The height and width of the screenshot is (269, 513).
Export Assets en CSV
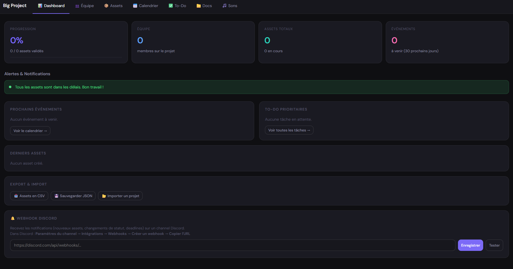click(29, 196)
